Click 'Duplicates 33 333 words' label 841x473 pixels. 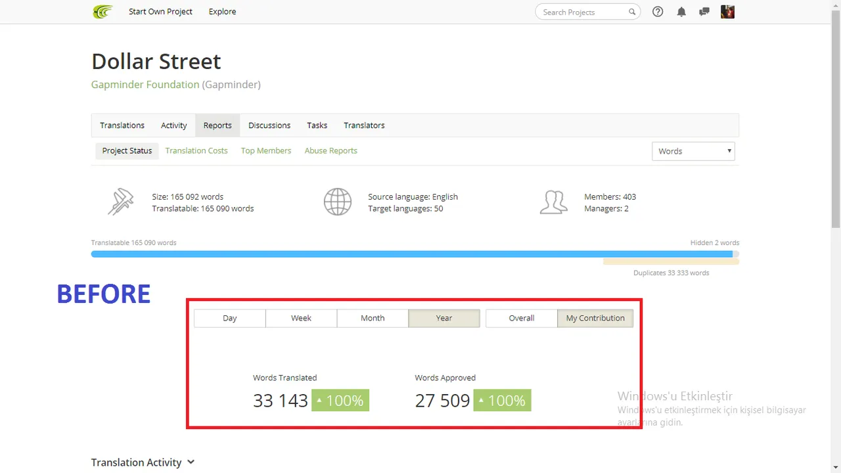tap(671, 273)
